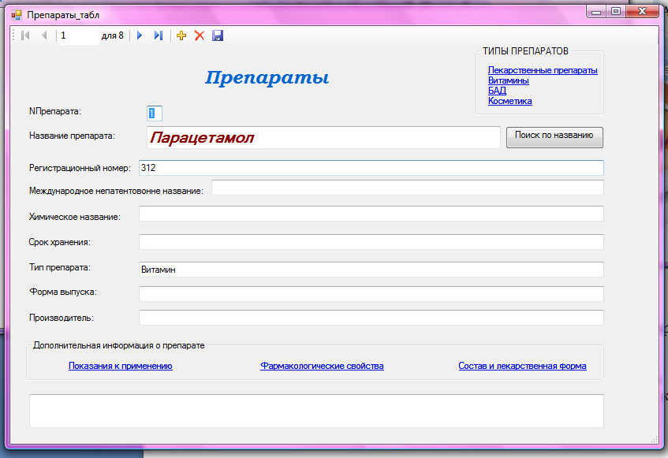Click the NПрепарата number field

pyautogui.click(x=155, y=114)
